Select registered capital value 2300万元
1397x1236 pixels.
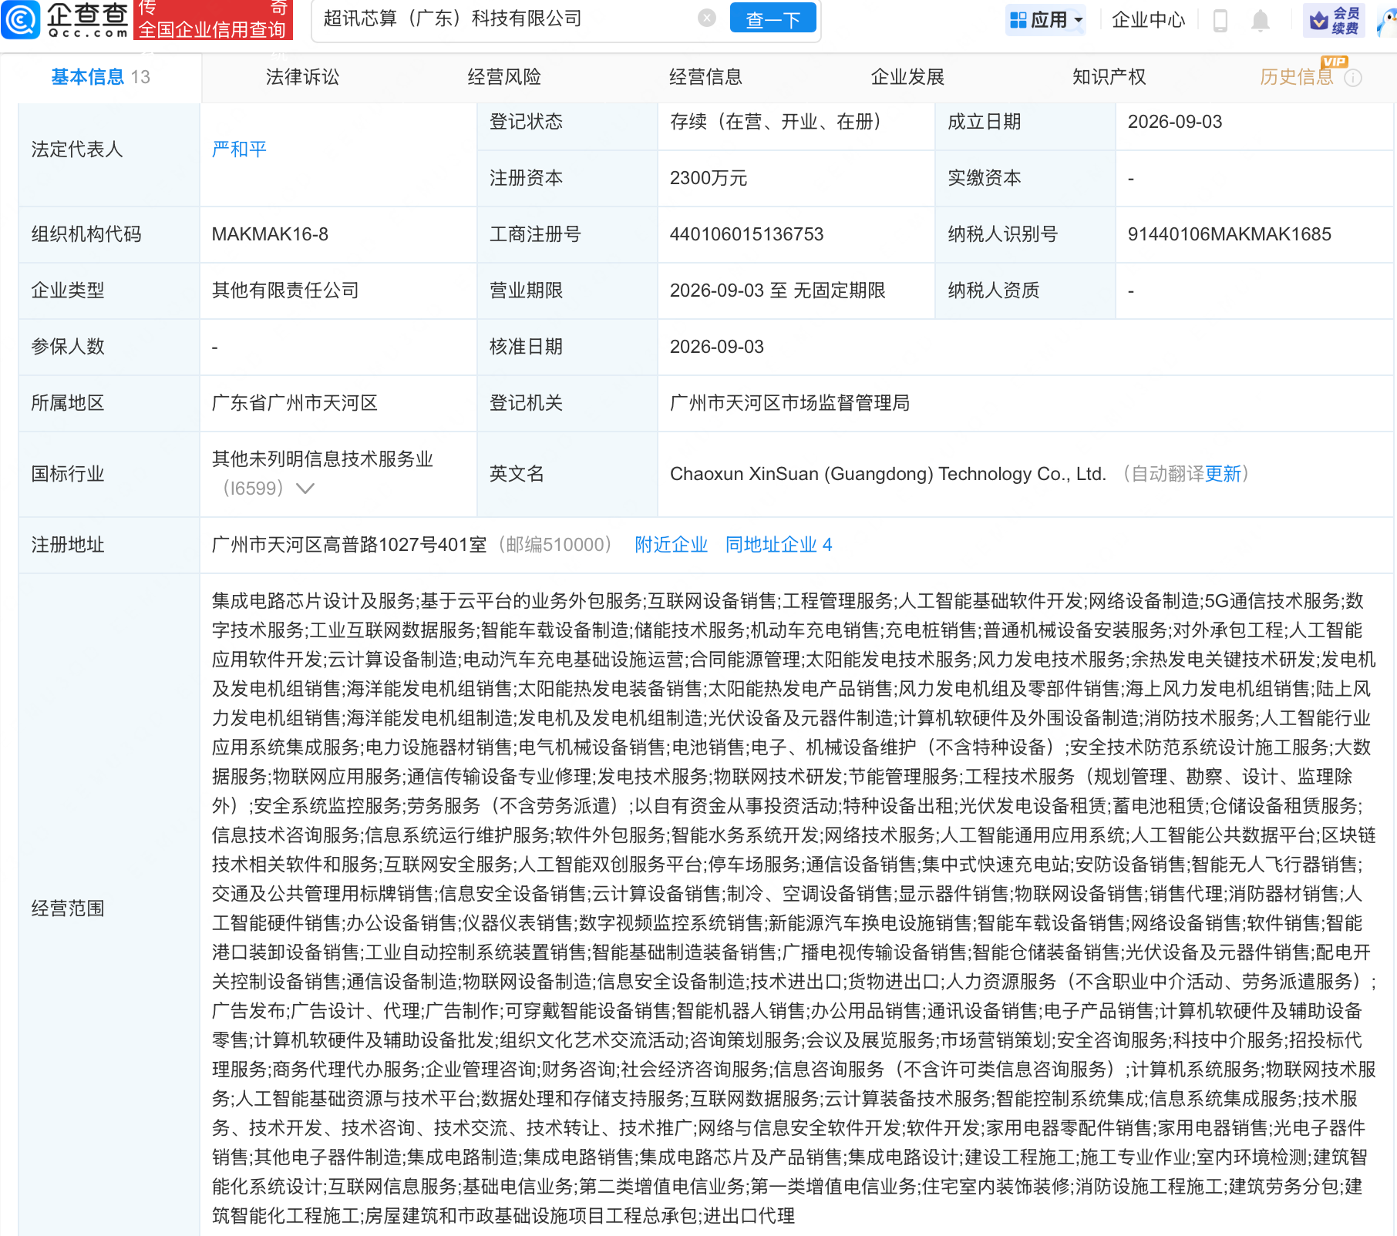pos(709,178)
